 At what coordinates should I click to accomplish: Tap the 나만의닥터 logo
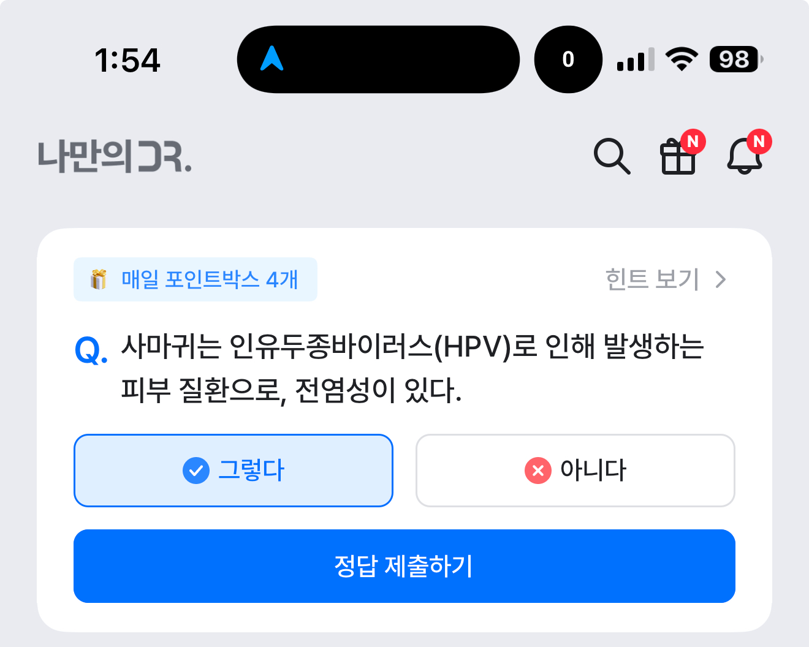coord(115,156)
